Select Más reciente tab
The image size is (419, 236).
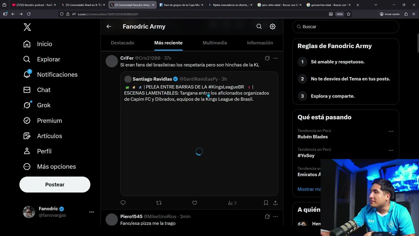pos(168,43)
